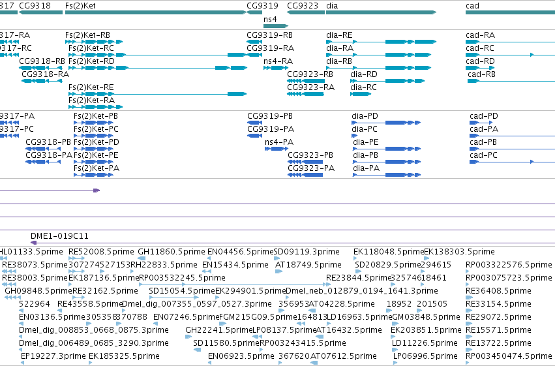555x366 pixels.
Task: Select protein CG9319-PA
Action: click(x=271, y=129)
